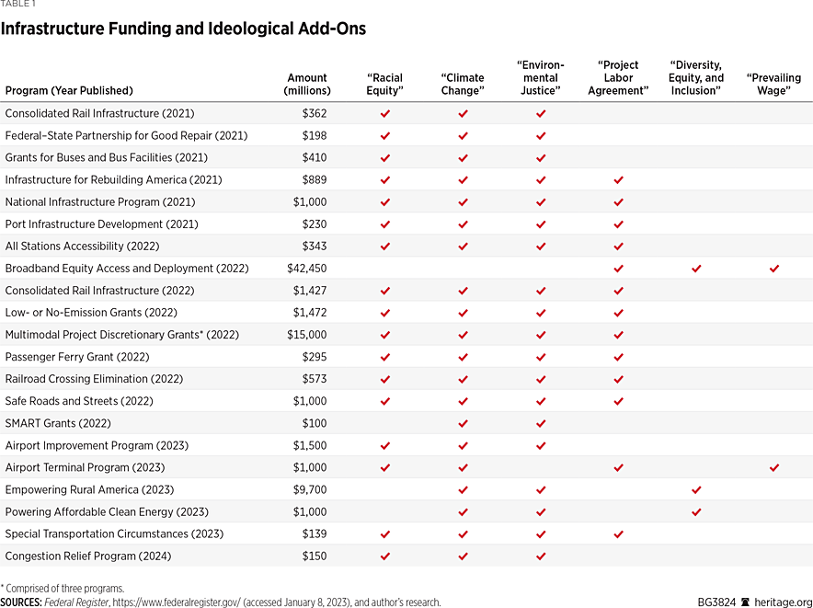Click Project Labor checkmark for Special Transportation Circumstances
Viewport: 813px width, 608px height.
point(618,534)
